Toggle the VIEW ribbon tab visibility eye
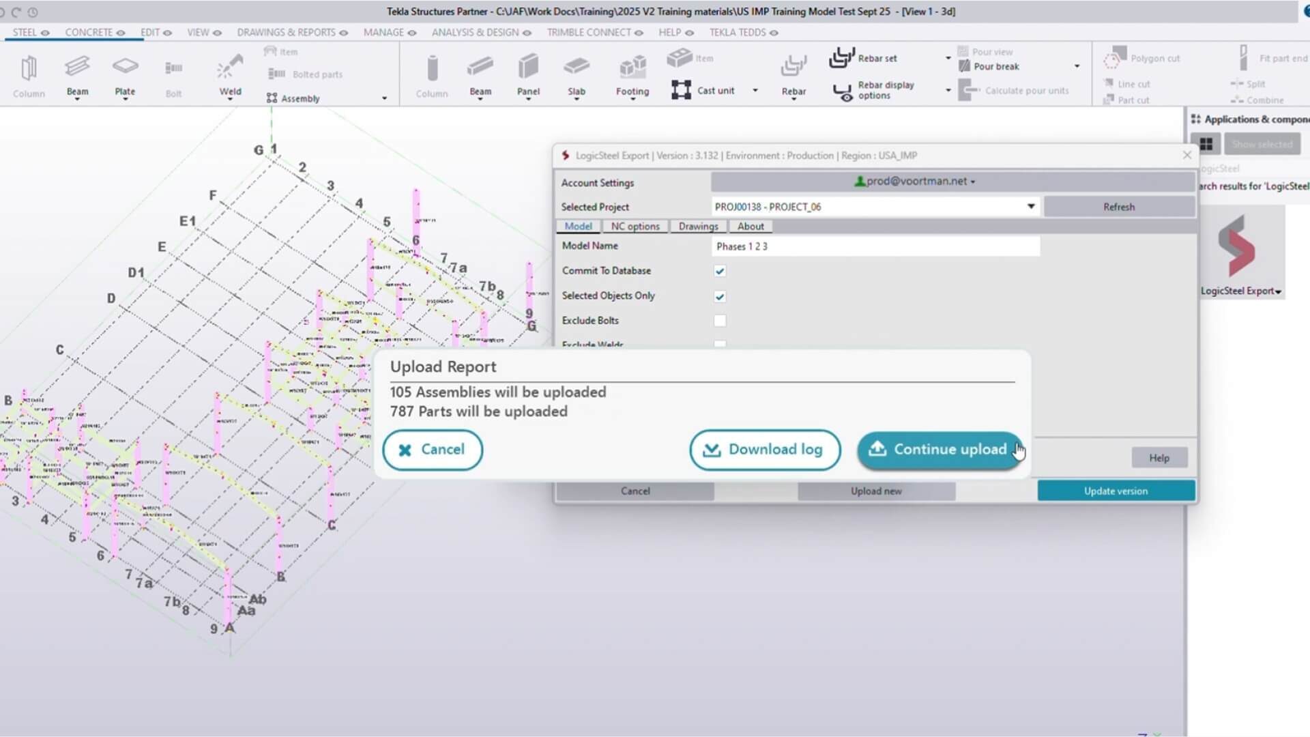The height and width of the screenshot is (737, 1310). pos(218,33)
